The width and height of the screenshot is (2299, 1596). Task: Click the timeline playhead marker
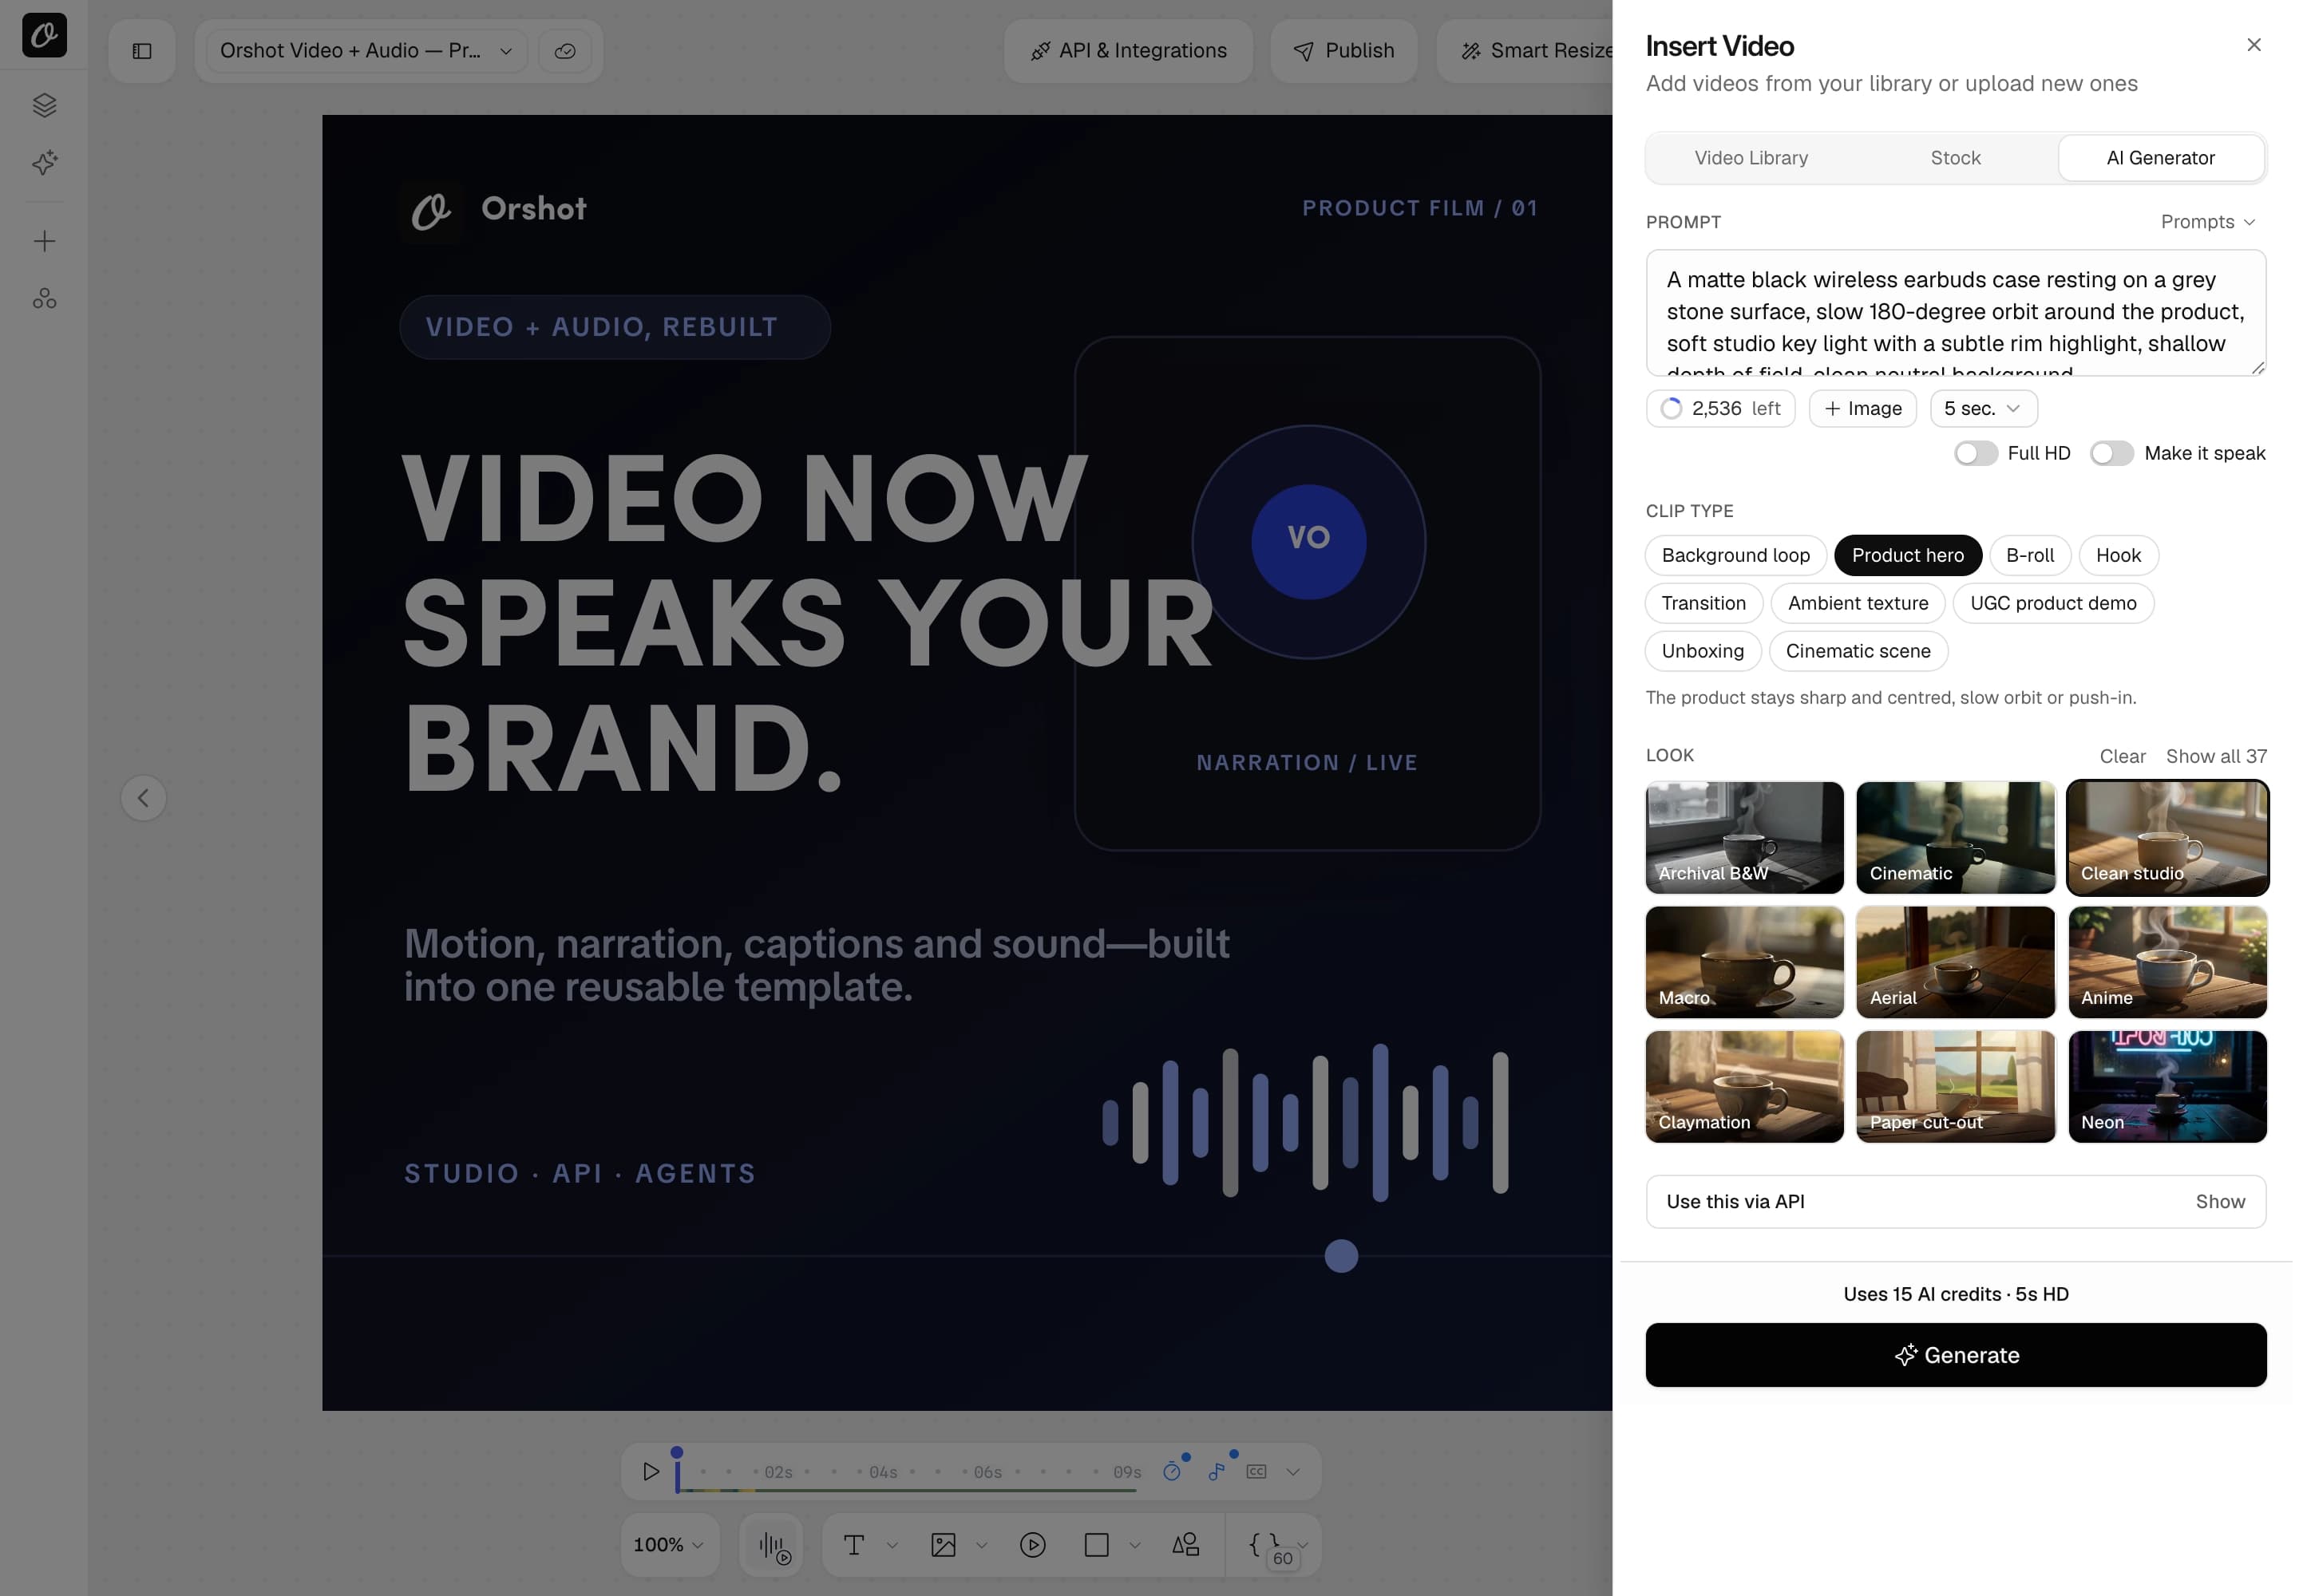677,1468
